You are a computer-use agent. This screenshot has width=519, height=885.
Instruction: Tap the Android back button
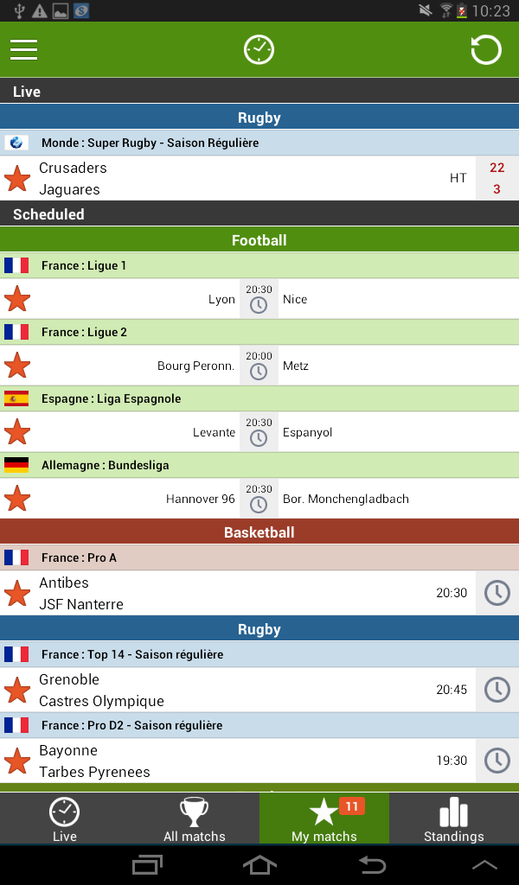point(372,864)
